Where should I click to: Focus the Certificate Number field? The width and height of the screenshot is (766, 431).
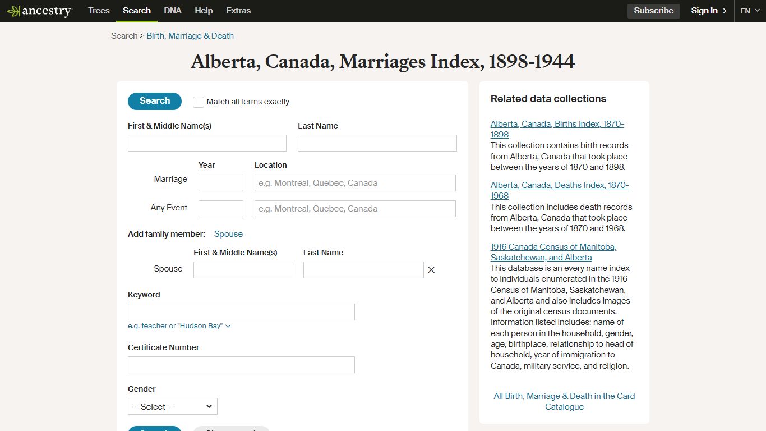(241, 365)
